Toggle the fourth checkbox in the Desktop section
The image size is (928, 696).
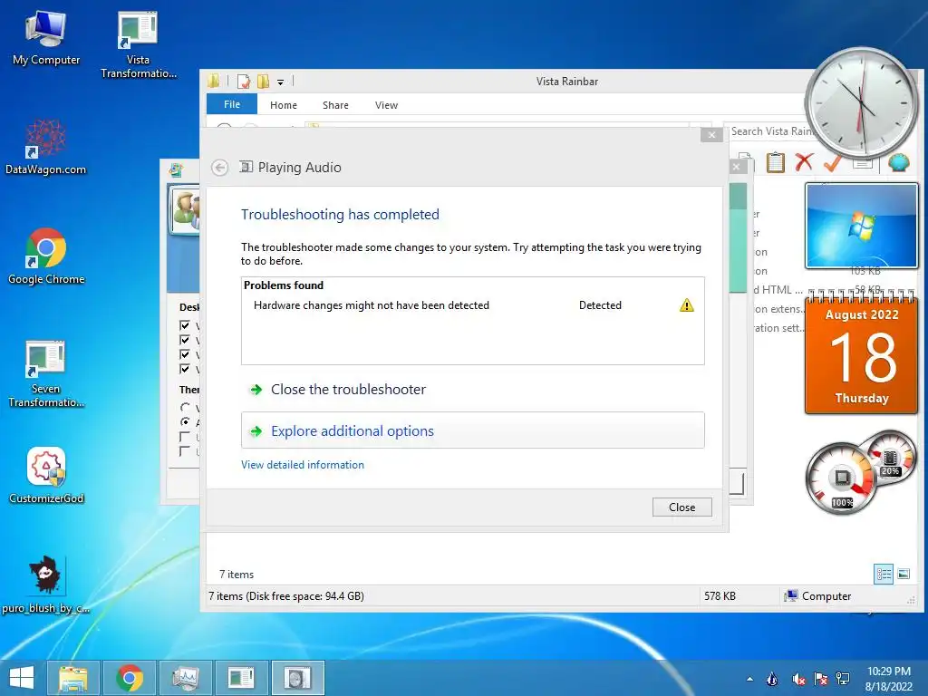[x=185, y=370]
